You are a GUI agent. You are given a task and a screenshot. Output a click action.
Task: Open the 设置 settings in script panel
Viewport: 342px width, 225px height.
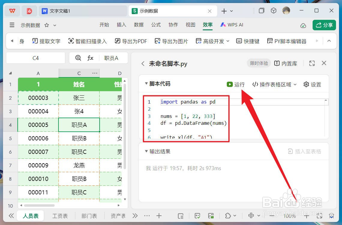coord(312,85)
